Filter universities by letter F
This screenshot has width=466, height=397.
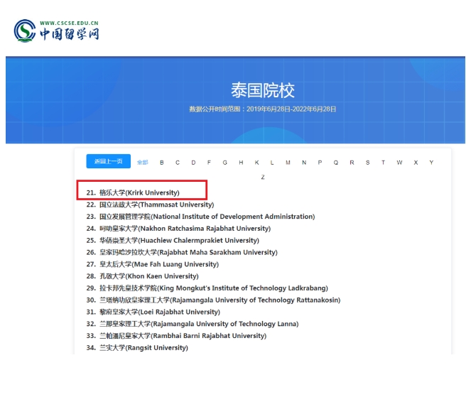(209, 163)
